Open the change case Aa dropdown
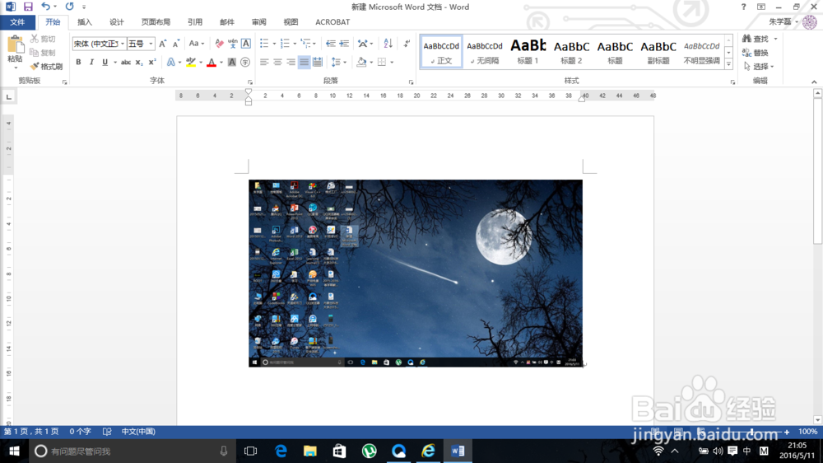This screenshot has height=463, width=823. tap(197, 44)
